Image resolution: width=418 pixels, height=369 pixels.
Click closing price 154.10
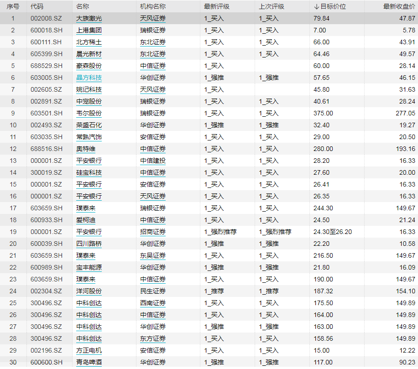click(406, 291)
